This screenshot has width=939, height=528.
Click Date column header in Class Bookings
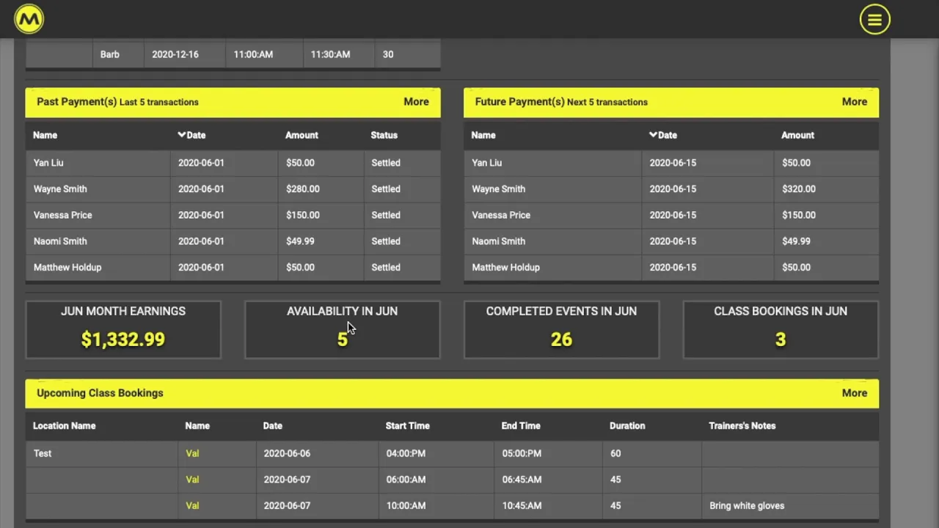[273, 426]
